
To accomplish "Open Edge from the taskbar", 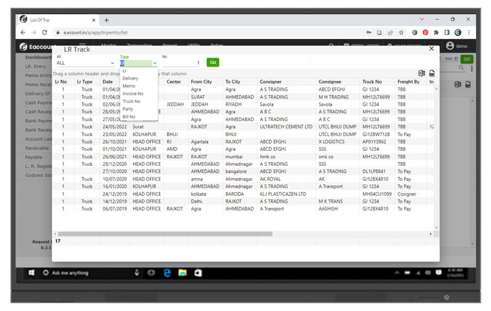I will pyautogui.click(x=167, y=273).
